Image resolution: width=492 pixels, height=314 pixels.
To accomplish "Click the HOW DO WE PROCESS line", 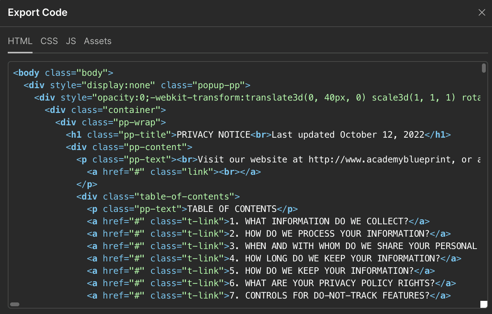I will point(269,234).
